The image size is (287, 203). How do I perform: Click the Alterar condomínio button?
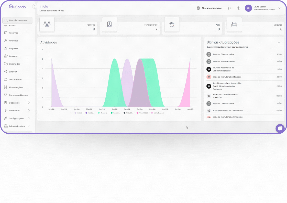(209, 8)
